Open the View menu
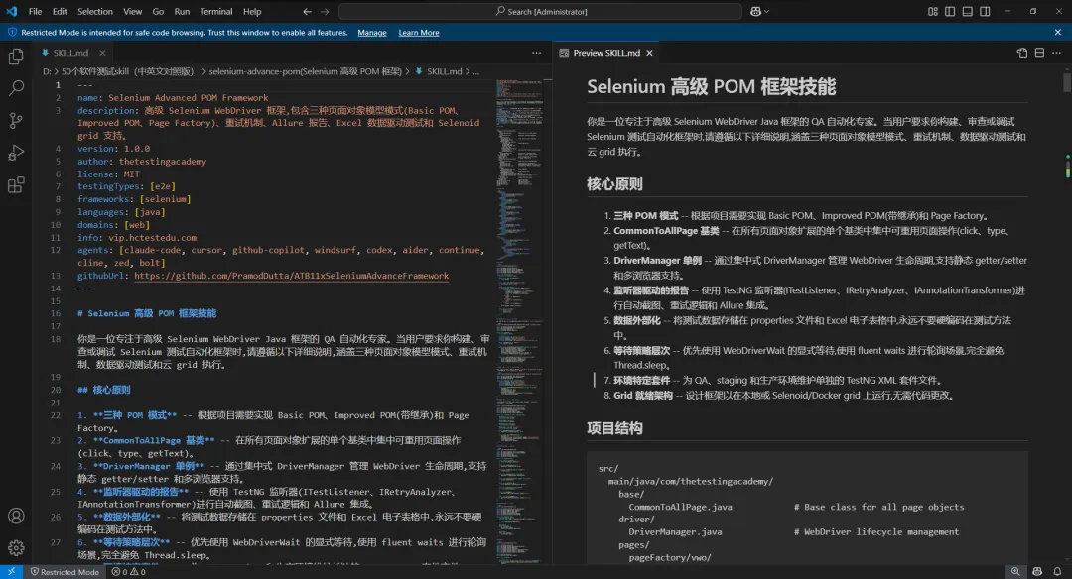Image resolution: width=1072 pixels, height=579 pixels. (133, 12)
